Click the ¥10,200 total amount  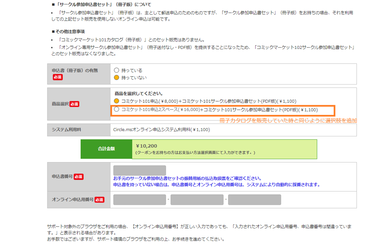pyautogui.click(x=146, y=146)
